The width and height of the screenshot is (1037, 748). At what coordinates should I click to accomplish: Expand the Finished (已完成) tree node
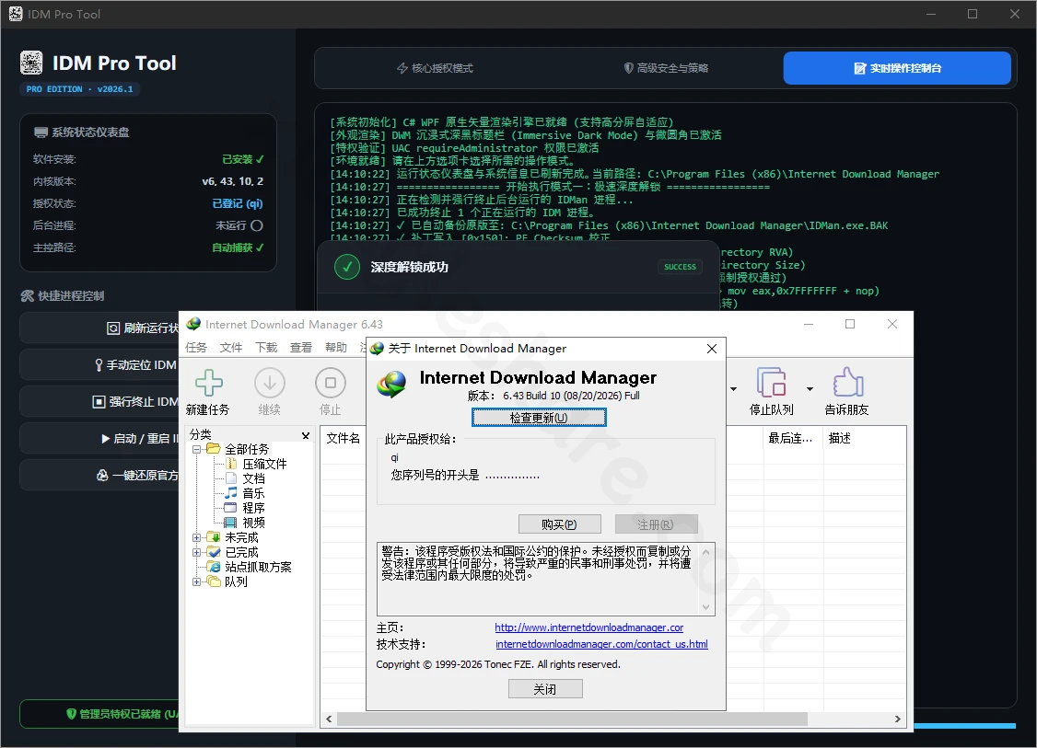point(196,552)
